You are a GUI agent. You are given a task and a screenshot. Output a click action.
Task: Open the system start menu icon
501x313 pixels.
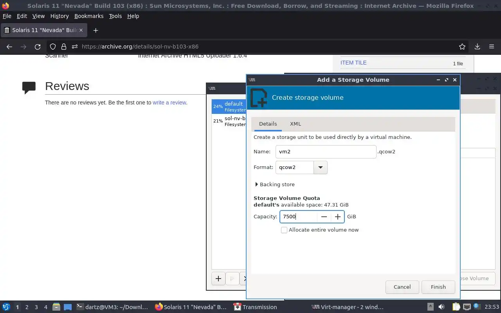click(x=6, y=307)
